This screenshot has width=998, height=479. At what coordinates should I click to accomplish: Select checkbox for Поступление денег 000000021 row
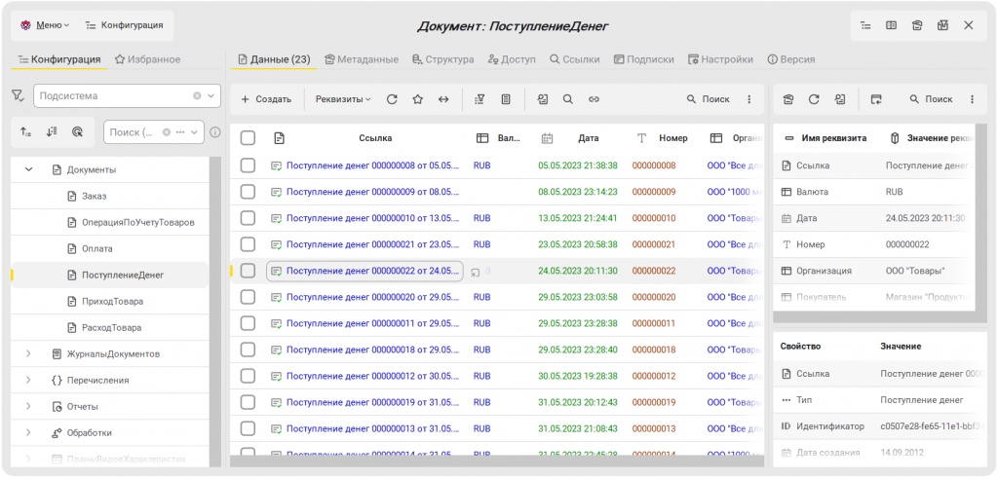point(248,244)
